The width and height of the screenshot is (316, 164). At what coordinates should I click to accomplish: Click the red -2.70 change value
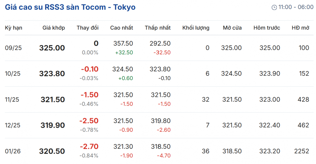pos(89,146)
